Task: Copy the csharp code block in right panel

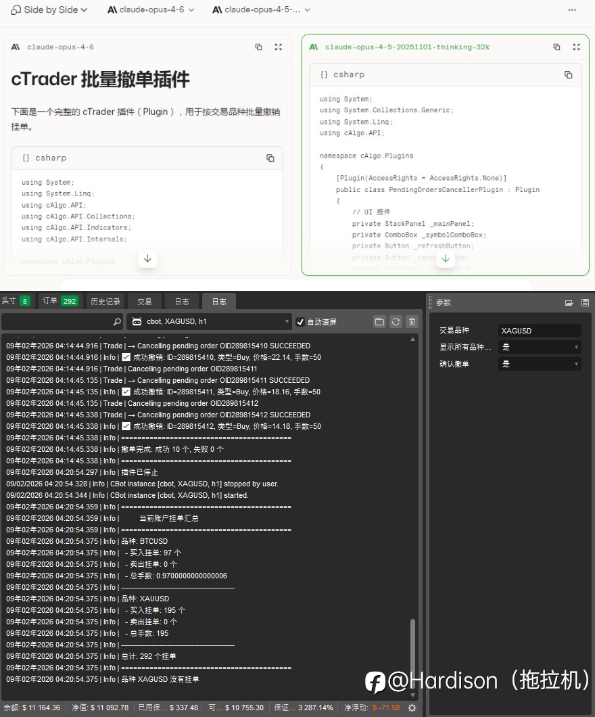Action: click(x=568, y=74)
